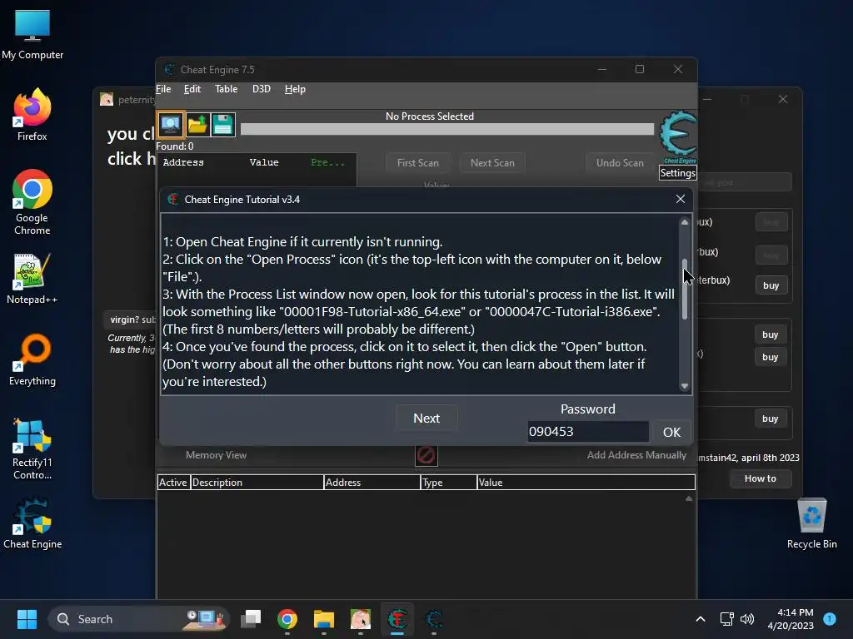This screenshot has height=639, width=853.
Task: Click the First Scan button
Action: [x=418, y=163]
